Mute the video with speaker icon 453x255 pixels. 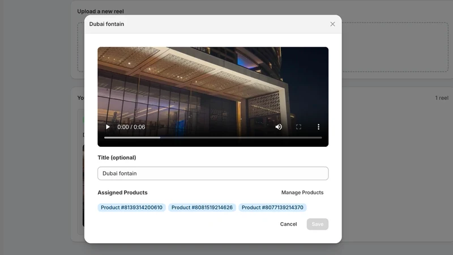(x=279, y=127)
